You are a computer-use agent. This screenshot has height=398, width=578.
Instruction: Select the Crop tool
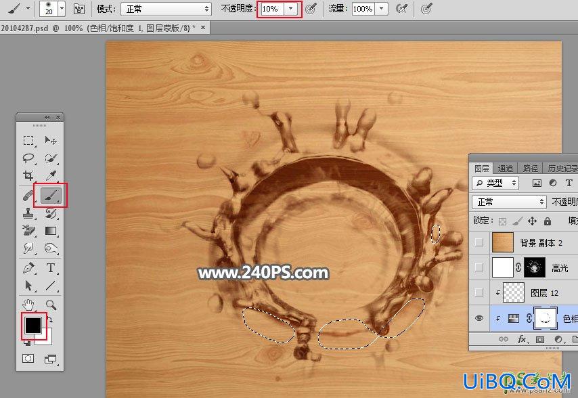28,176
